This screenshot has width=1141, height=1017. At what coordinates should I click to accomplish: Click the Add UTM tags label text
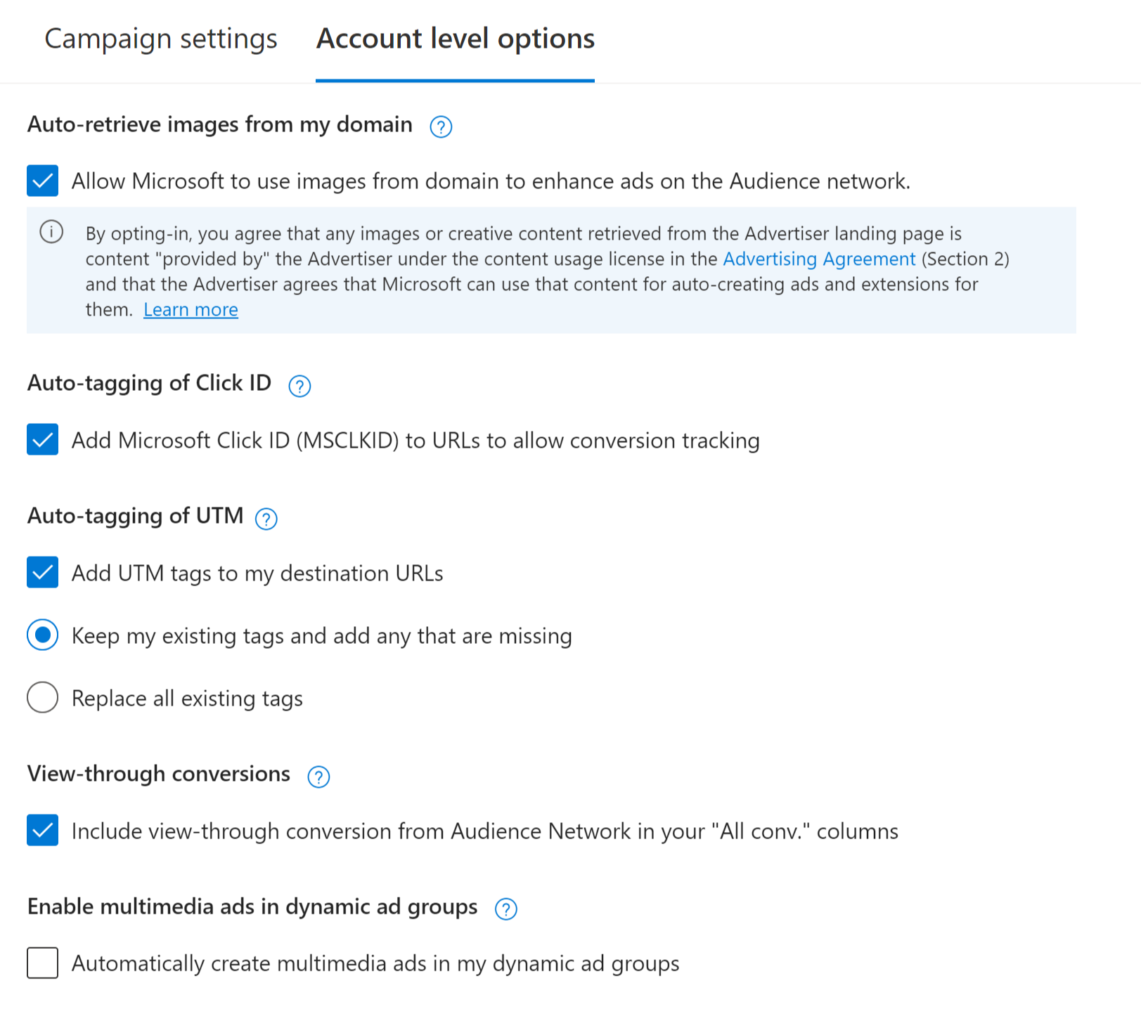[x=257, y=574]
